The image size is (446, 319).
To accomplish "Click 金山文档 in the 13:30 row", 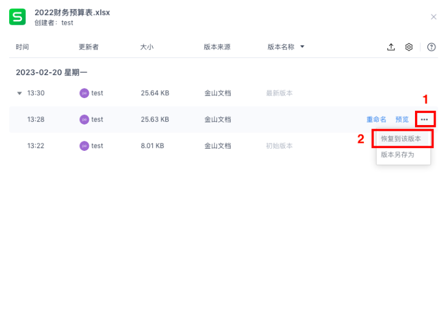I will point(218,93).
